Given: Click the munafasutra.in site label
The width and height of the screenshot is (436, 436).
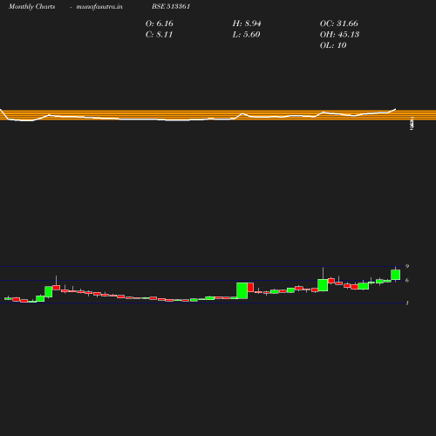Looking at the screenshot, I should tap(99, 6).
